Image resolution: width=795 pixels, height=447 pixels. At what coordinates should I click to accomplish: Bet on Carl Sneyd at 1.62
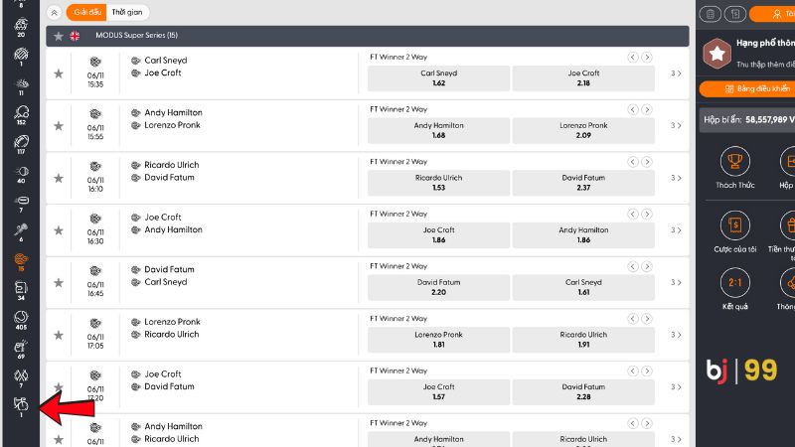pyautogui.click(x=438, y=78)
